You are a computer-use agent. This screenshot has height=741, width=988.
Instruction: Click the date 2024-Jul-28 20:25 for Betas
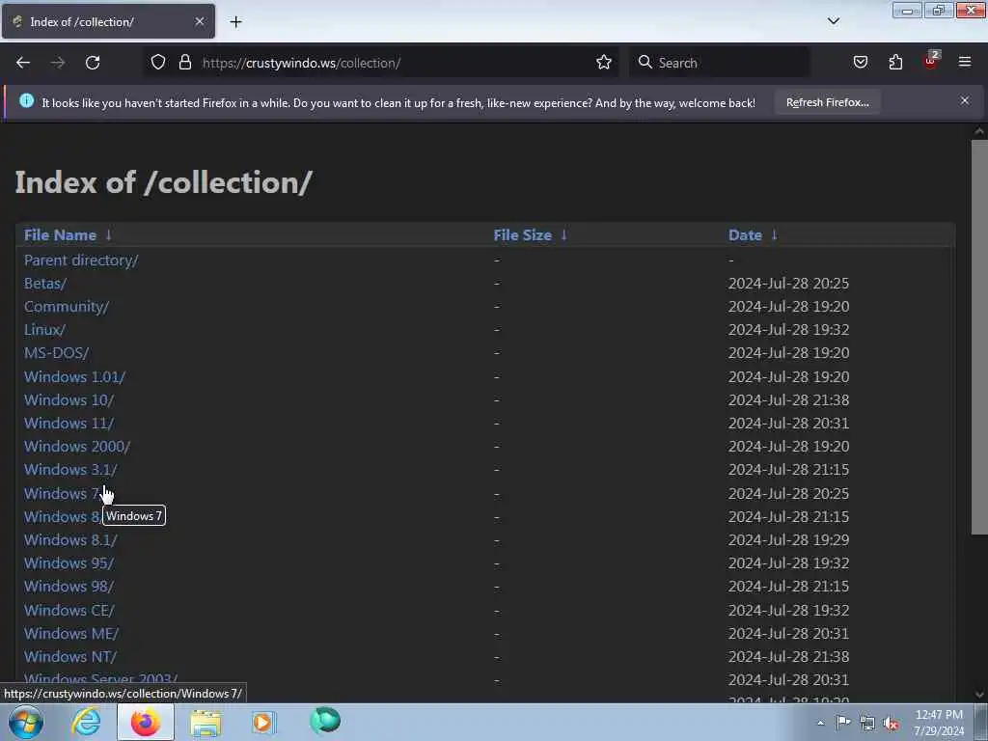point(789,284)
